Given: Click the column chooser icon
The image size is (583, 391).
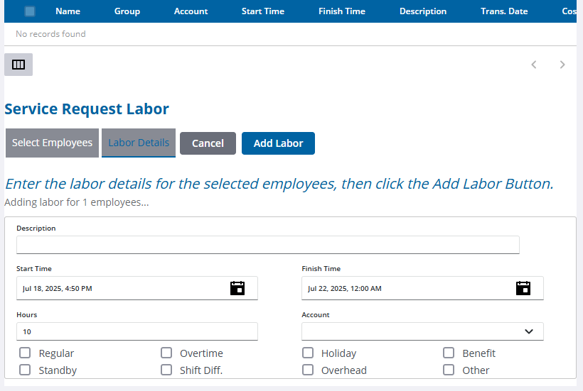Looking at the screenshot, I should click(18, 65).
